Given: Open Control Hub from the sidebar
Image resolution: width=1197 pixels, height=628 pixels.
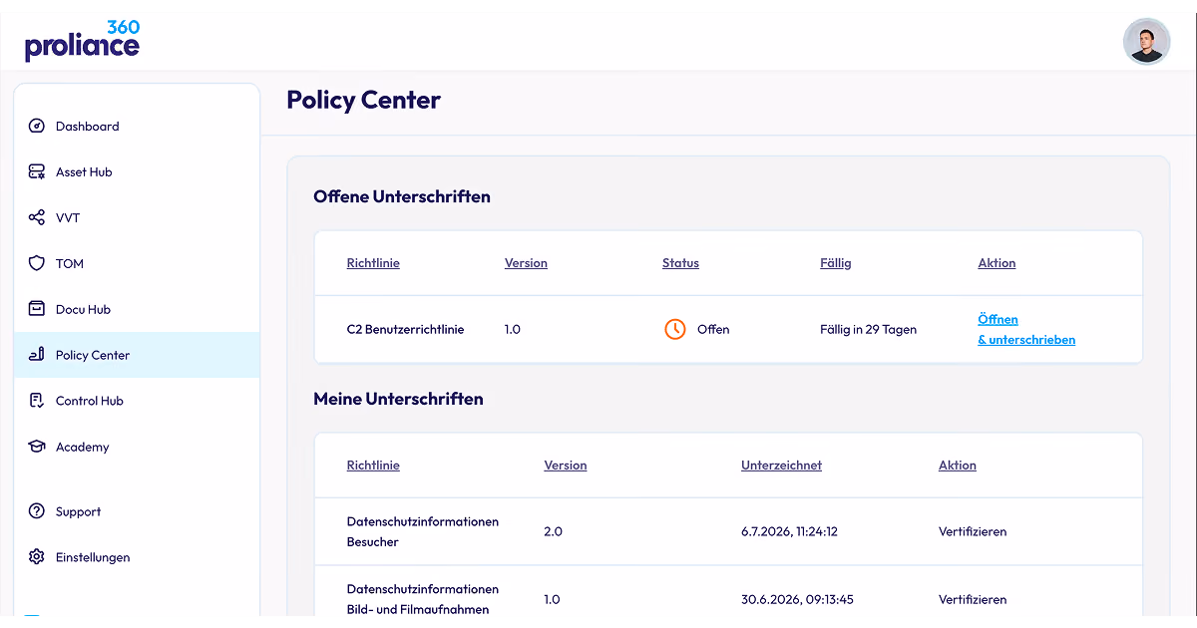Looking at the screenshot, I should coord(137,401).
